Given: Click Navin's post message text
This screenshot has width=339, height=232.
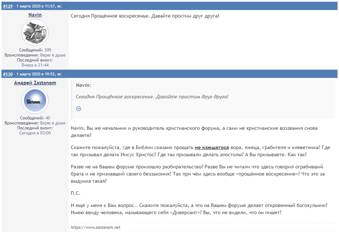Looking at the screenshot, I should [145, 16].
